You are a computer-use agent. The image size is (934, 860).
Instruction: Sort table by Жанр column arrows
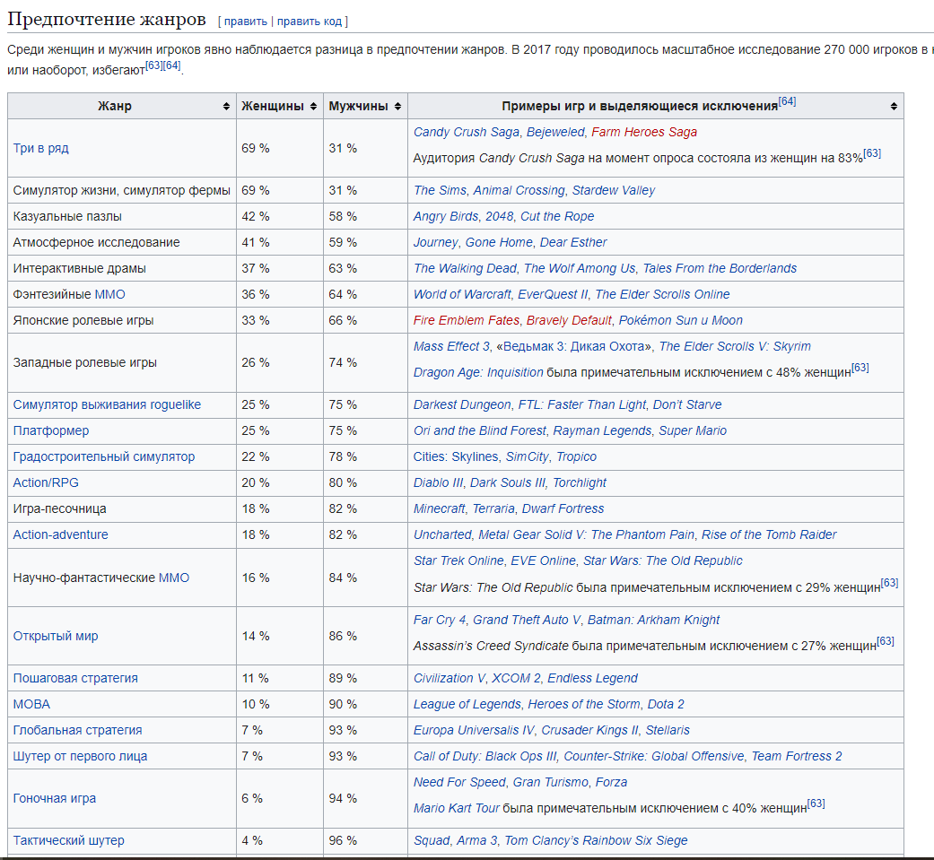[x=226, y=106]
